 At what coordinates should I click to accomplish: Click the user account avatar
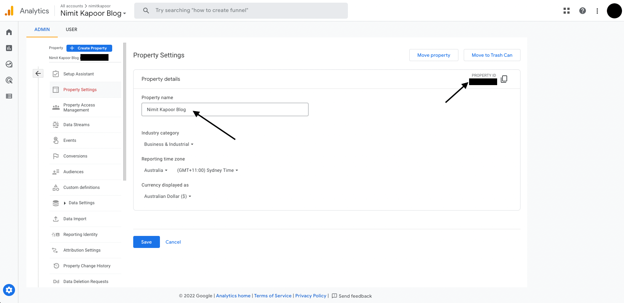614,11
